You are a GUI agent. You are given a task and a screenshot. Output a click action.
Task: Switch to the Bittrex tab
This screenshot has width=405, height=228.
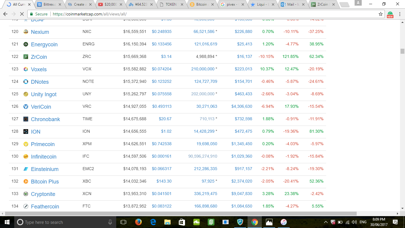coord(49,4)
